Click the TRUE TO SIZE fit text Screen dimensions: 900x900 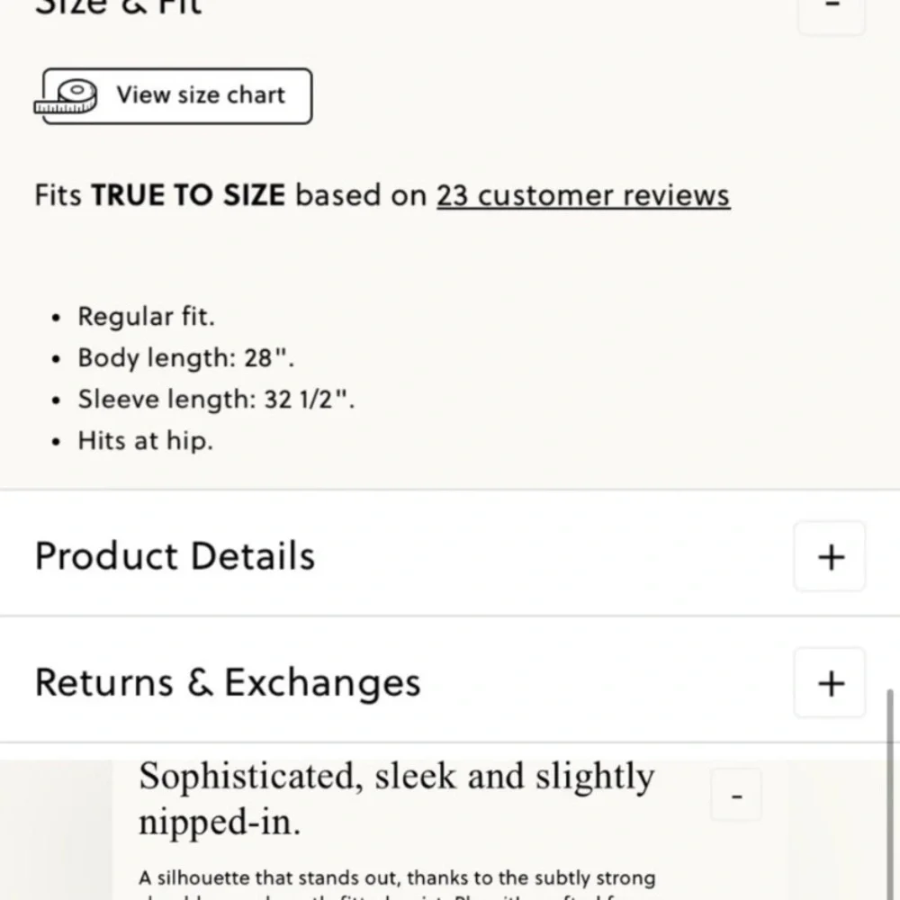tap(188, 195)
